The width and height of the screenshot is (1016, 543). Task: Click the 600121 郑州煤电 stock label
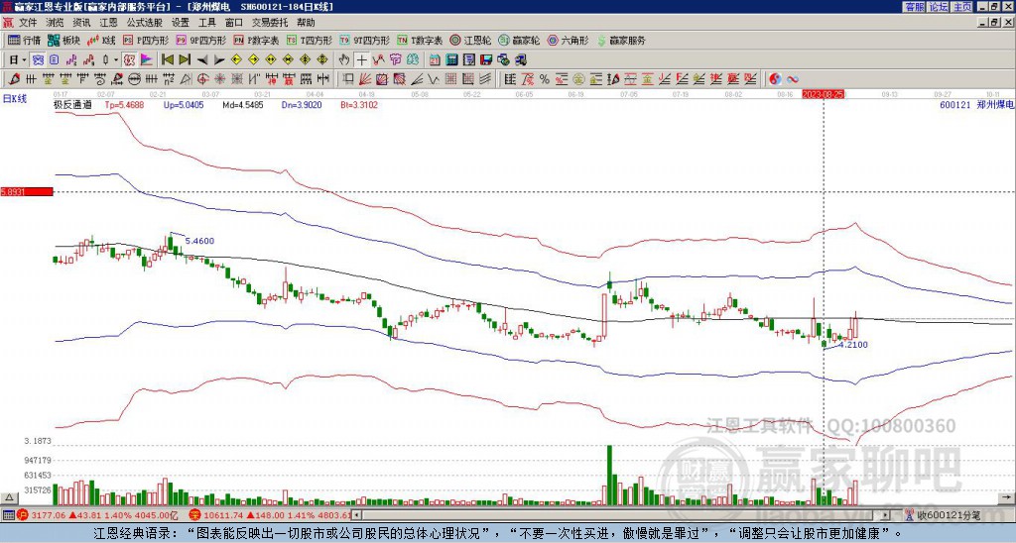click(x=976, y=104)
